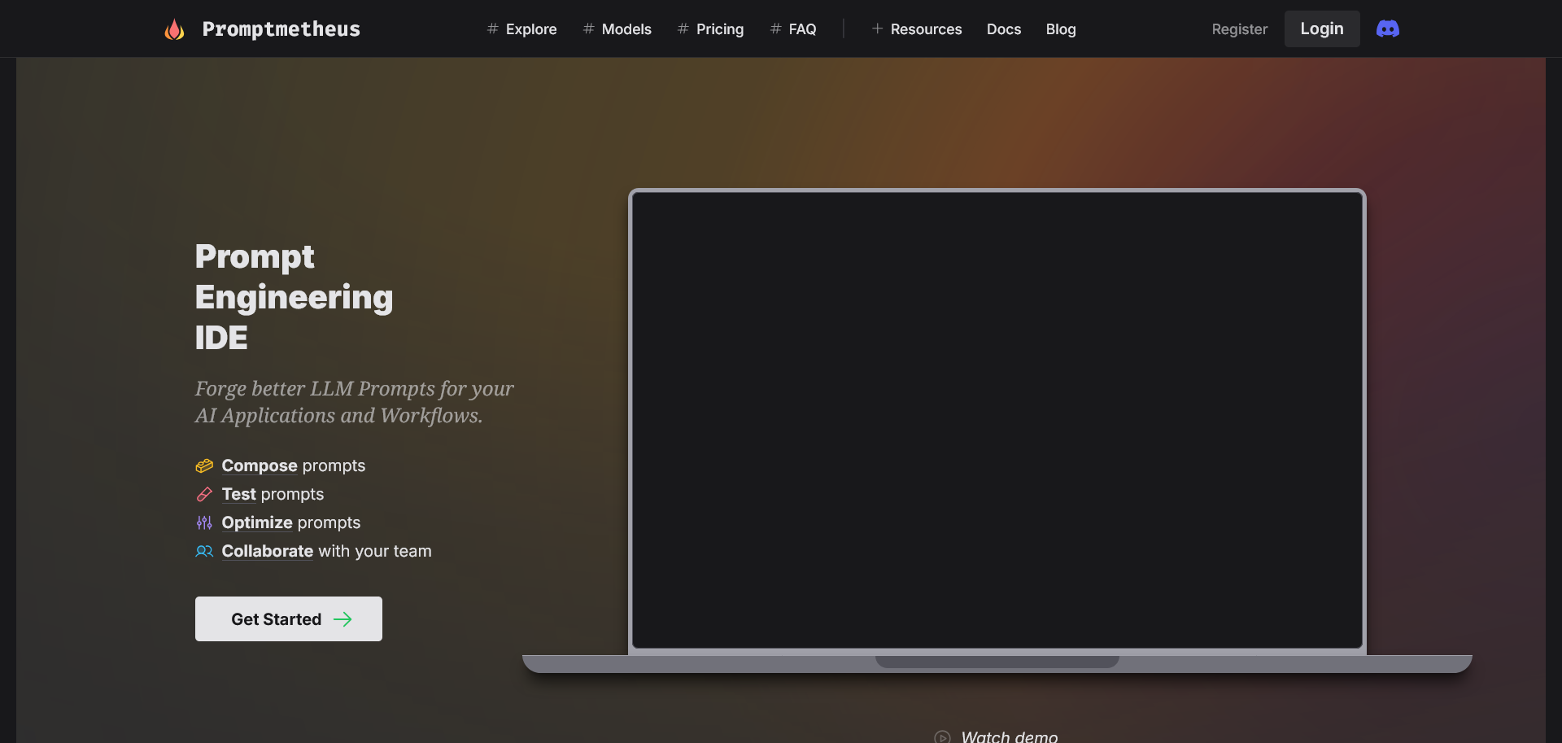Visit the Blog section
Viewport: 1562px width, 743px height.
1060,28
